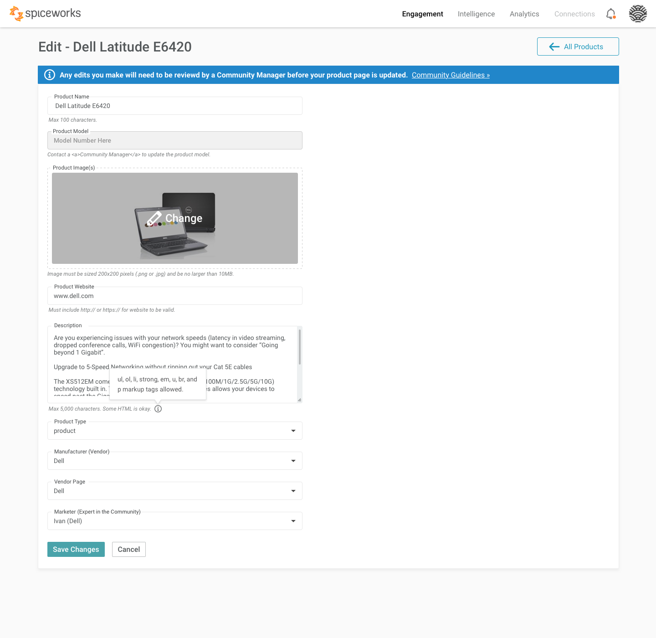
Task: Open the user avatar menu
Action: [638, 14]
